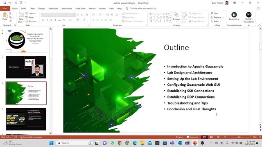This screenshot has width=262, height=147.
Task: Click the New Slide icon
Action: pyautogui.click(x=21, y=15)
